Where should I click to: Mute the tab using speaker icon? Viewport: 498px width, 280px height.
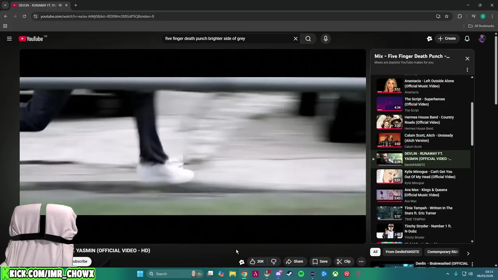pyautogui.click(x=60, y=5)
